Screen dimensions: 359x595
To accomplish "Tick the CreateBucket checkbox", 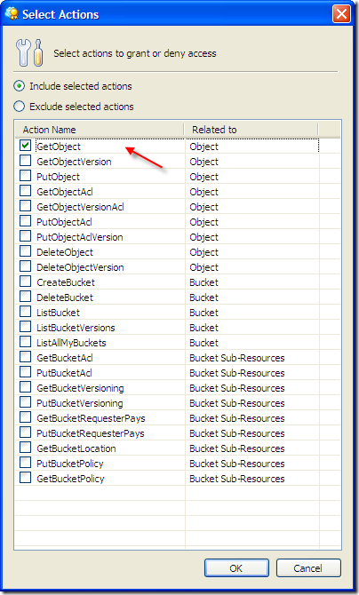I will click(x=26, y=282).
